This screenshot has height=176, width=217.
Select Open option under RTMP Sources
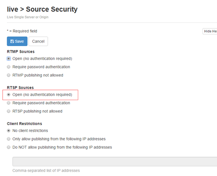[9, 59]
